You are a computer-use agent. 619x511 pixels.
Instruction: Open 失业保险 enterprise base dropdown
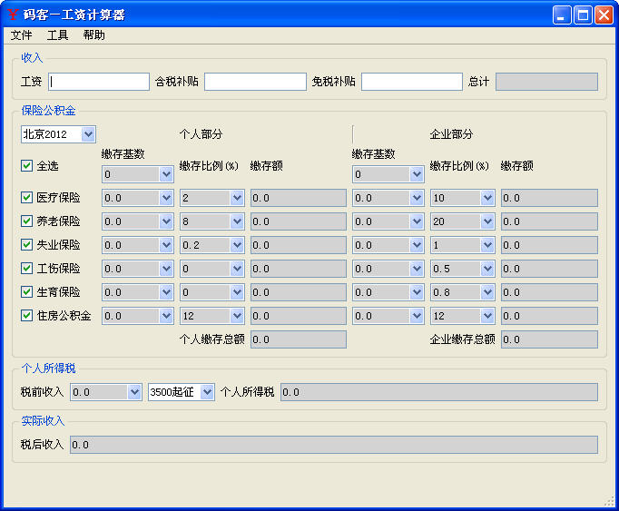point(388,245)
